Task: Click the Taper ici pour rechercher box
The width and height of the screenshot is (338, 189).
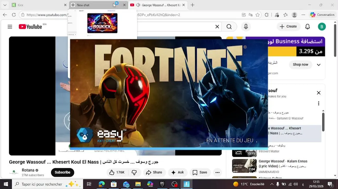Action: pyautogui.click(x=47, y=184)
